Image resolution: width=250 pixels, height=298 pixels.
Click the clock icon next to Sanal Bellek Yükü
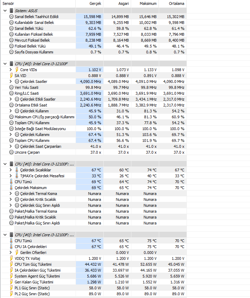[11, 28]
